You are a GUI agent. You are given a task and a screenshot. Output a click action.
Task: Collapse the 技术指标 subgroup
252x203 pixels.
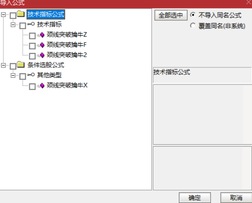13,25
